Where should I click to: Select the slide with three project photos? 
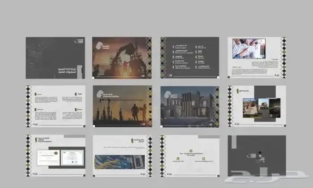(x=257, y=106)
